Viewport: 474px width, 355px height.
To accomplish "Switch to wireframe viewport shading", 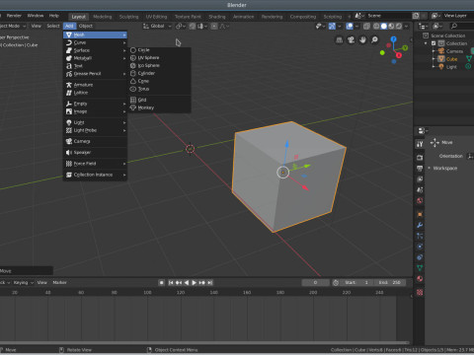I will [376, 26].
